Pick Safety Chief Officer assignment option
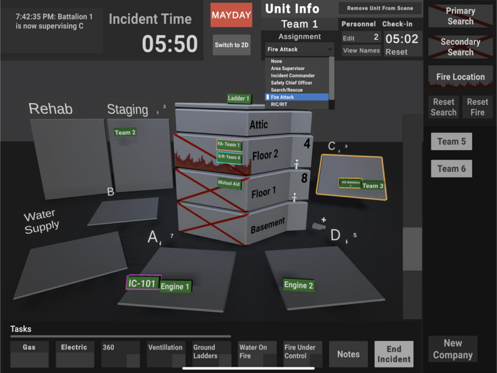The height and width of the screenshot is (373, 497). [291, 83]
